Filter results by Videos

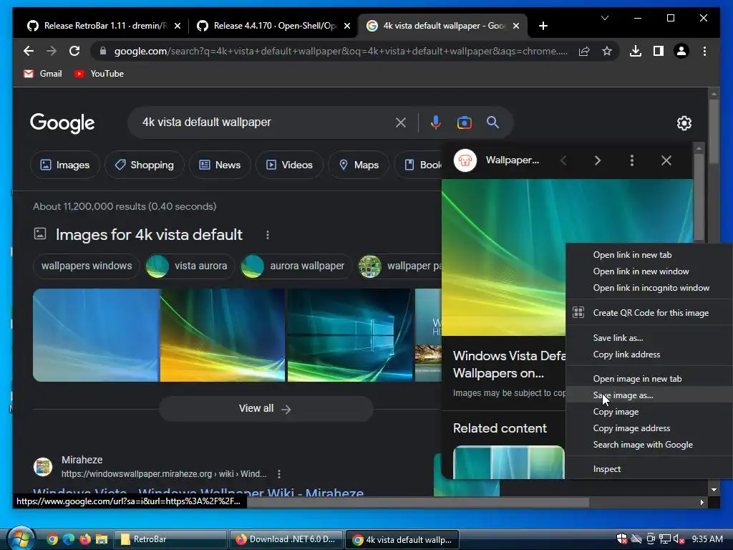(289, 165)
